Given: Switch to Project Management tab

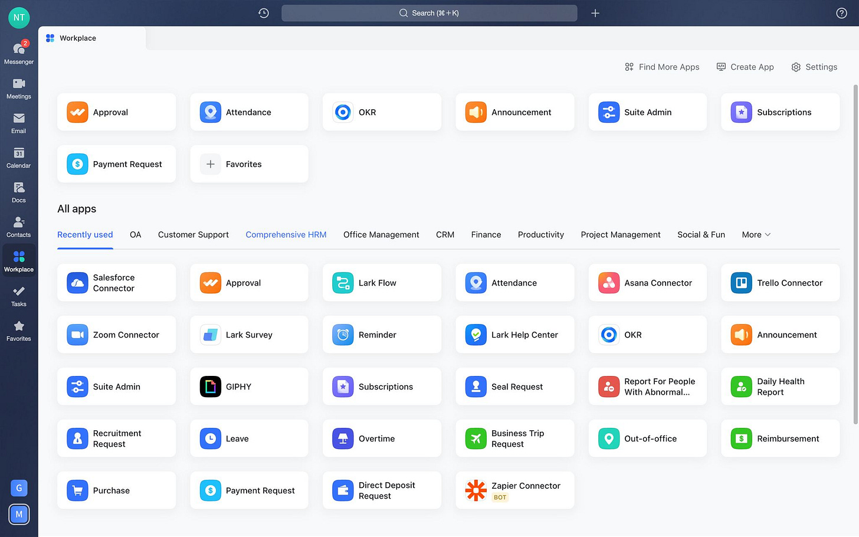Looking at the screenshot, I should point(621,234).
